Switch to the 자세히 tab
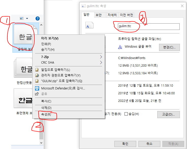187x149 pixels. pos(112,15)
